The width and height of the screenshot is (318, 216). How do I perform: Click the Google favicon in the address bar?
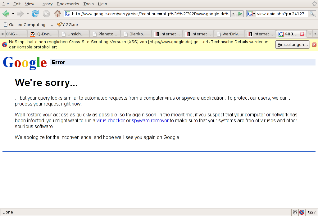coord(68,14)
